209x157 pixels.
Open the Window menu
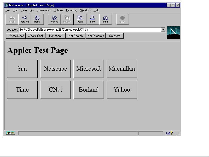[x=85, y=10]
